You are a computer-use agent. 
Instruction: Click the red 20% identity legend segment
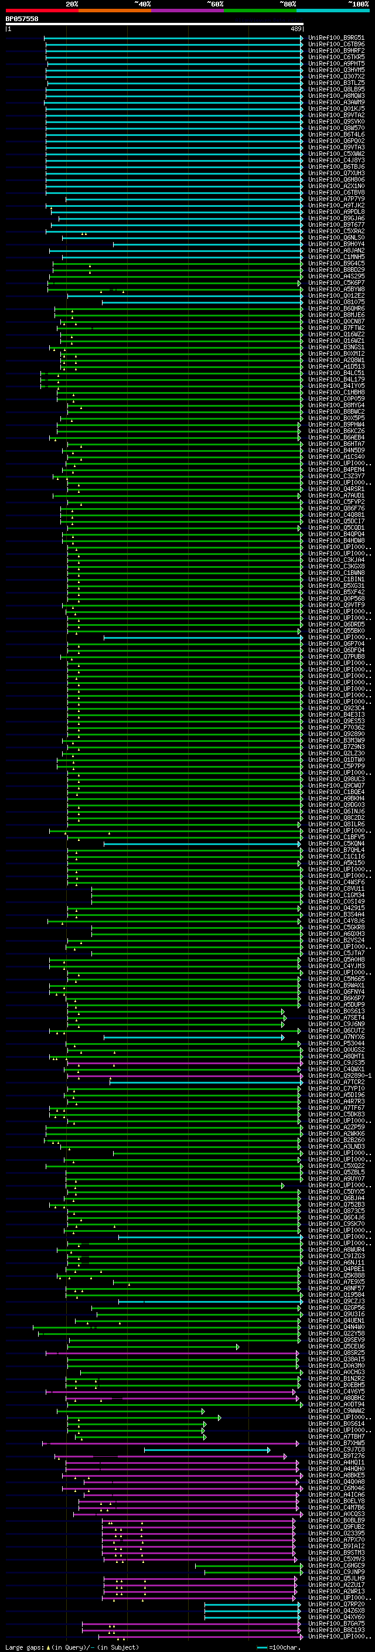tap(42, 11)
